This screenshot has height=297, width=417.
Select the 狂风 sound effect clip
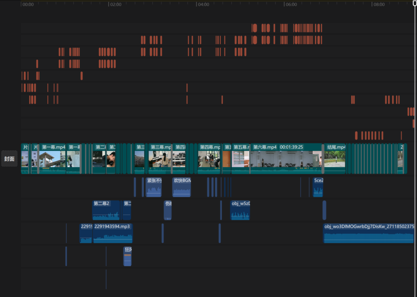pos(127,256)
